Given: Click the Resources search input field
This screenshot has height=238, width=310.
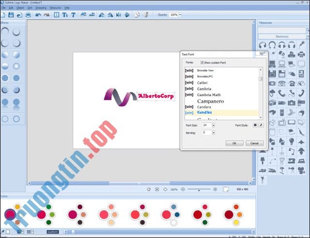Looking at the screenshot, I should pyautogui.click(x=282, y=30).
